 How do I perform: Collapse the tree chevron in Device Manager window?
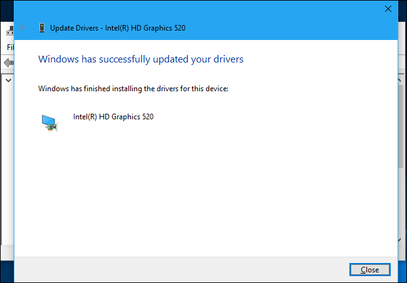[8, 80]
